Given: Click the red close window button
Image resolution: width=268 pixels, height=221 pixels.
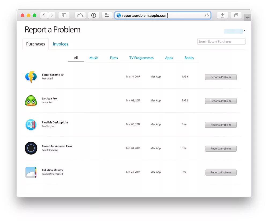Looking at the screenshot, I should point(23,15).
